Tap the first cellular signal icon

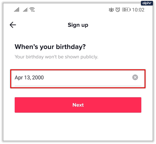[x=17, y=10]
